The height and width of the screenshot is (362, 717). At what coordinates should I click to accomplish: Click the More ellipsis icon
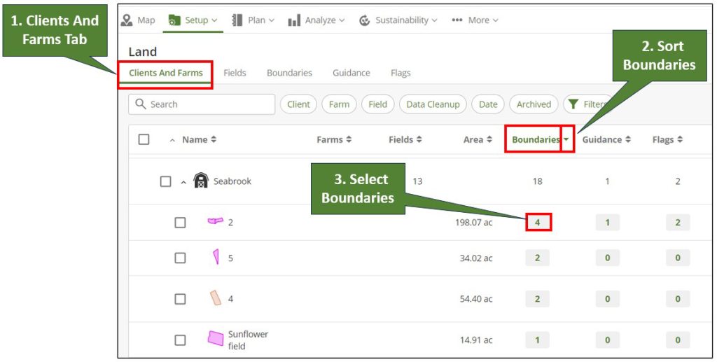[457, 20]
